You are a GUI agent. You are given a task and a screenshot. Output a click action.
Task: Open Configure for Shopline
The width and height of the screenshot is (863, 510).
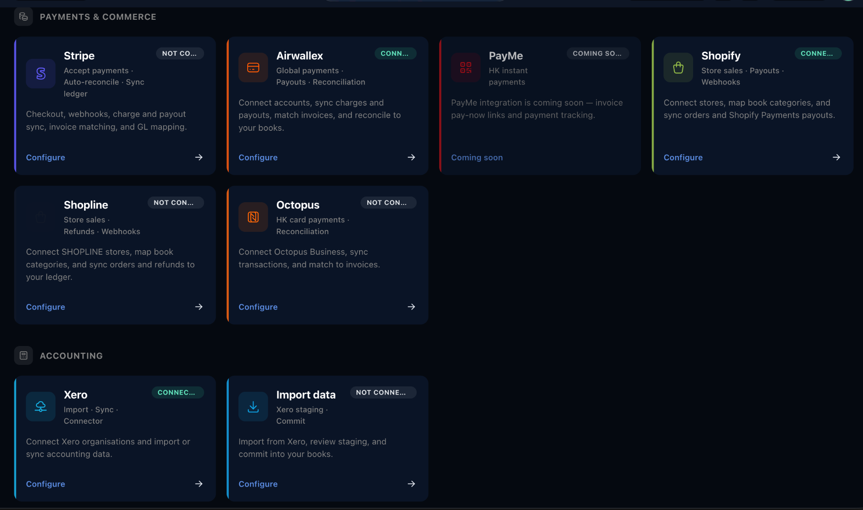click(x=45, y=307)
